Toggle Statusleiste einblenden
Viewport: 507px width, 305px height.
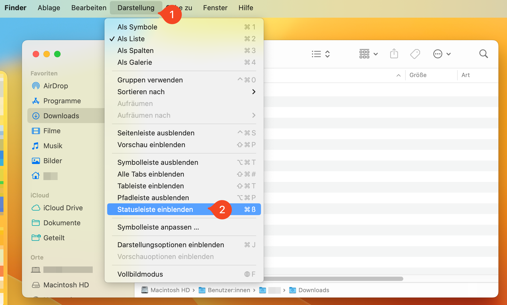184,209
